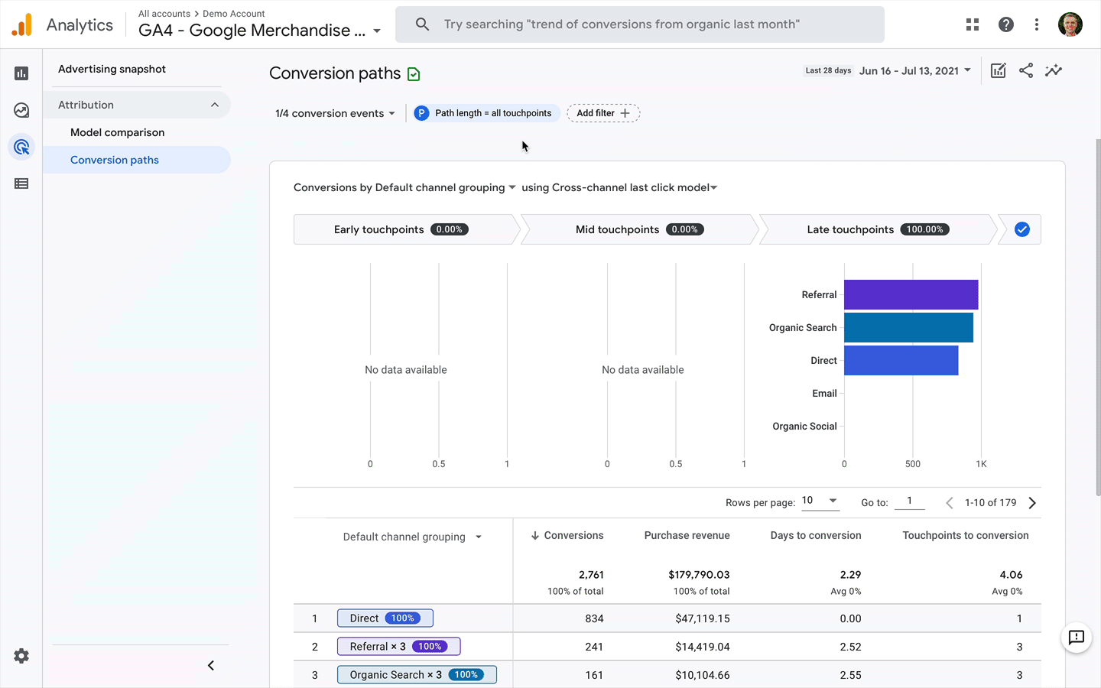Open the conversion events dropdown
This screenshot has width=1101, height=688.
pos(334,113)
